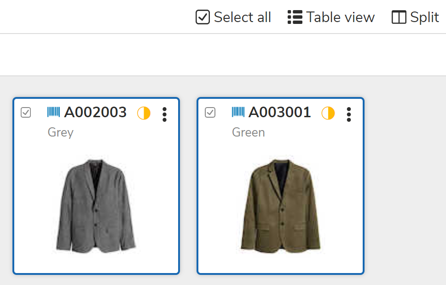Open the green blazer thumbnail

pyautogui.click(x=280, y=205)
